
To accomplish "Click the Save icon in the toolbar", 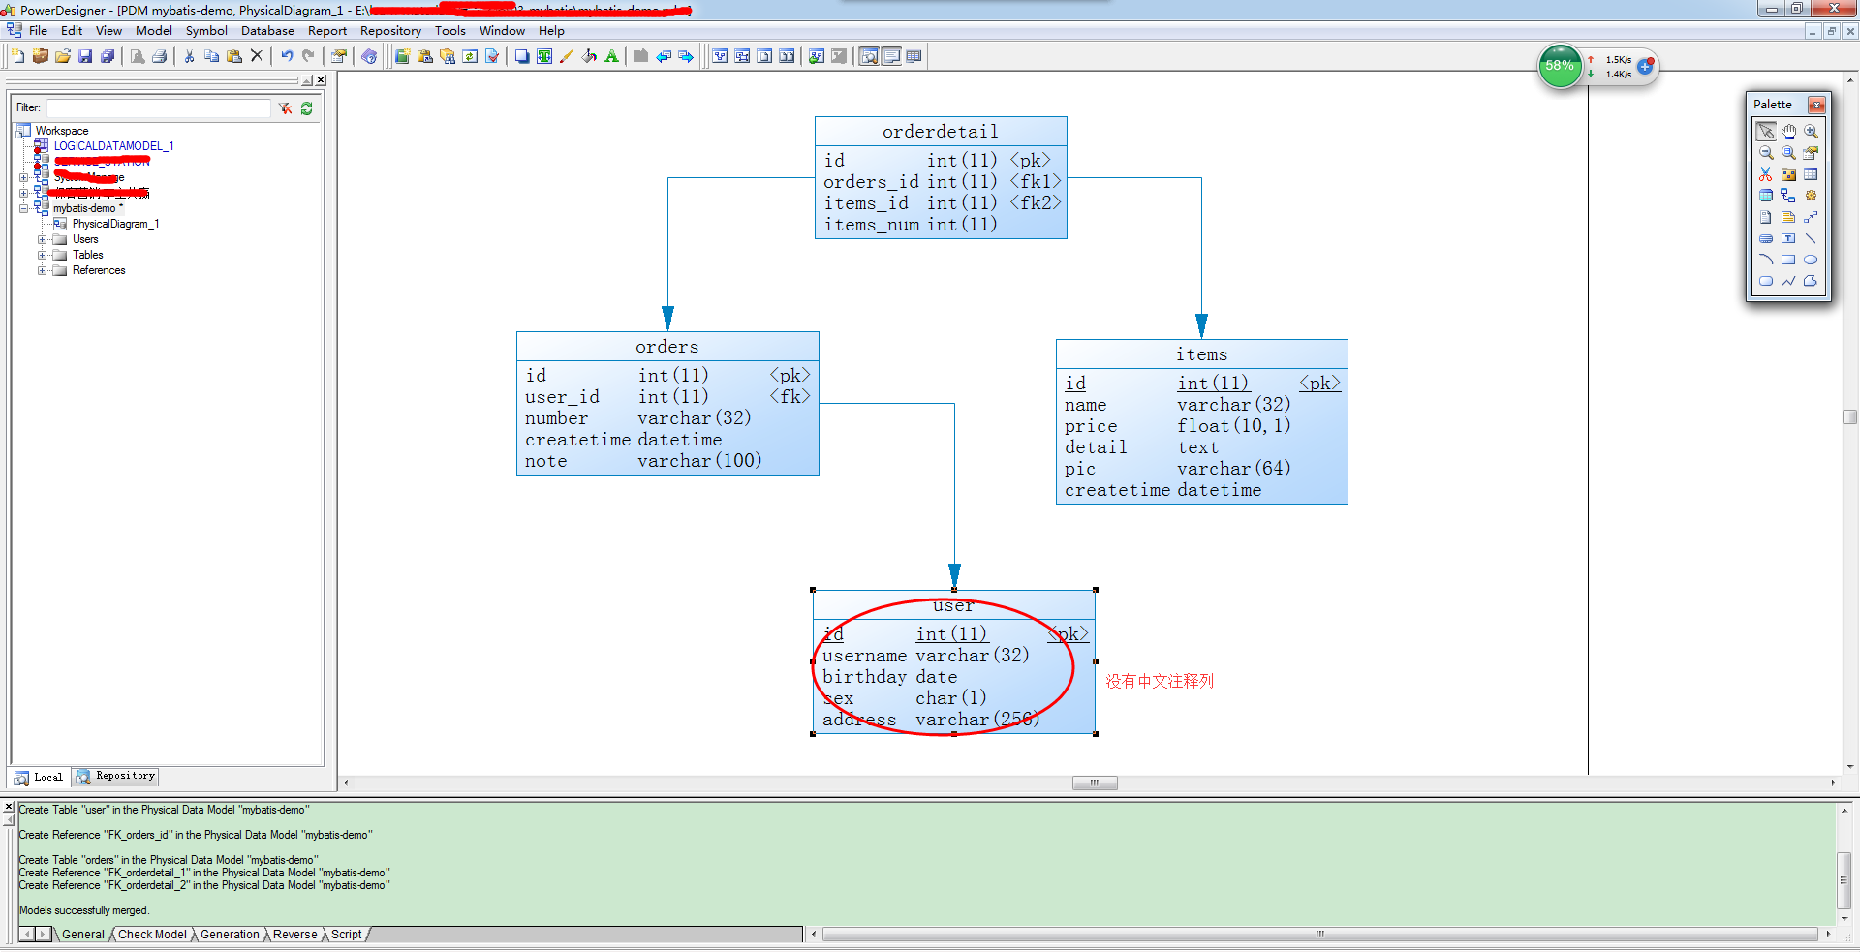I will 85,56.
